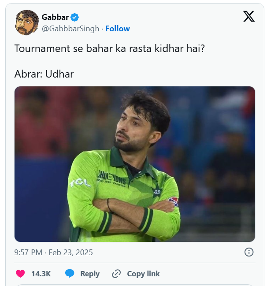The height and width of the screenshot is (286, 267).
Task: Click the Champions Trophy jersey chest logo
Action: click(x=112, y=178)
